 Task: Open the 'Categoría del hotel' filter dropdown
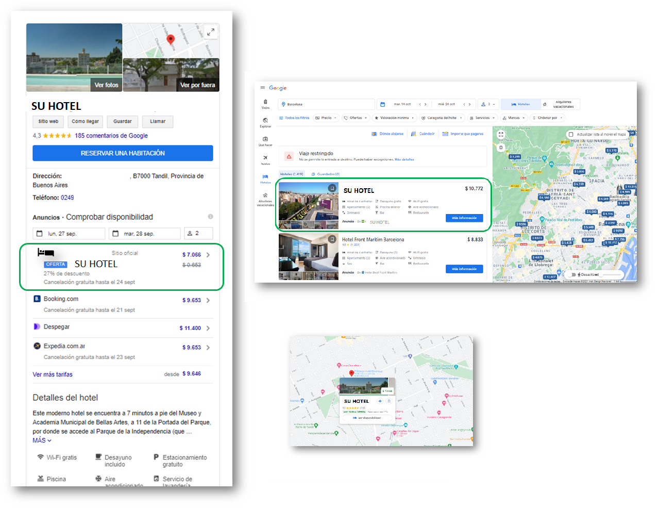442,118
